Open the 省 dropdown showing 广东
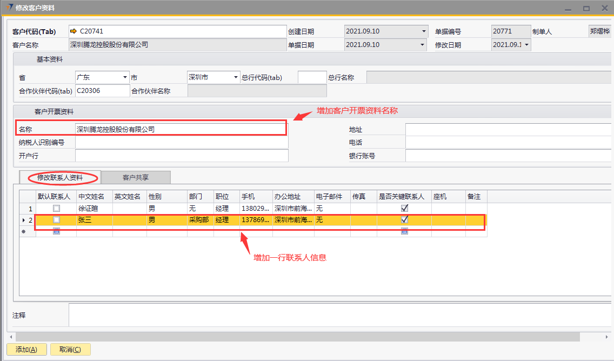 125,77
